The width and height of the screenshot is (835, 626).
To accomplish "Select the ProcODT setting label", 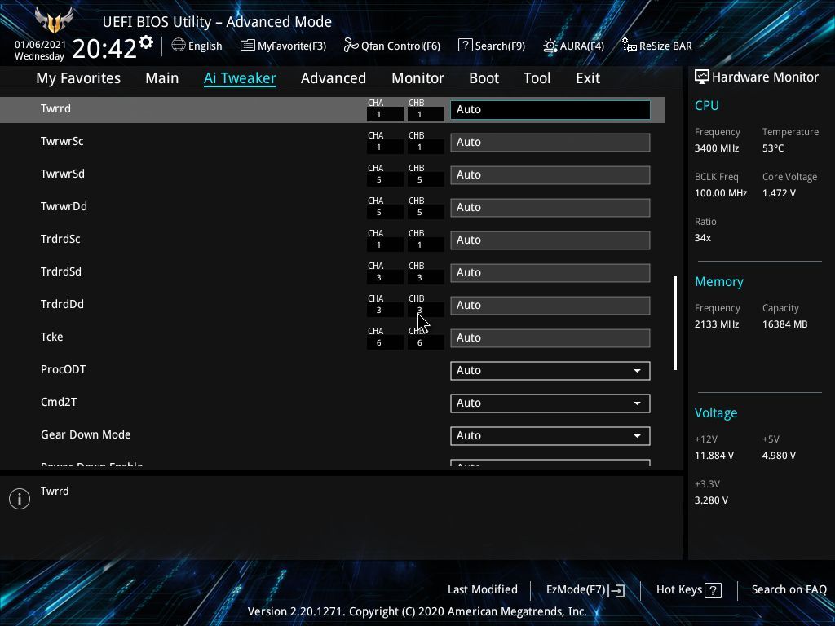I will click(x=63, y=369).
